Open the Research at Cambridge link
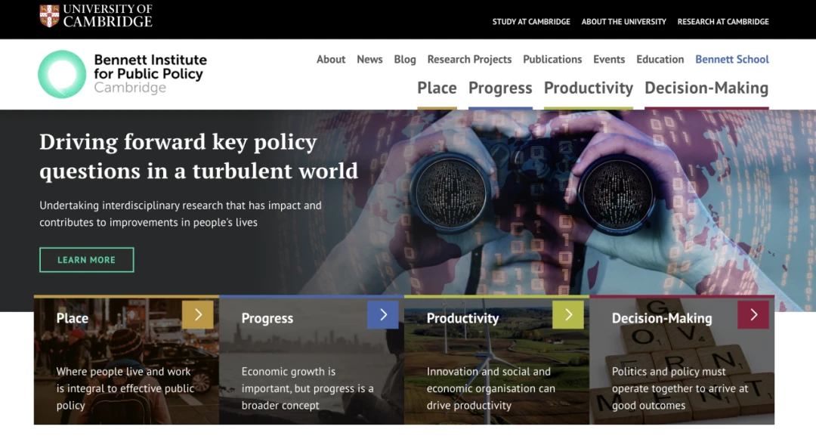The height and width of the screenshot is (442, 816). tap(723, 22)
